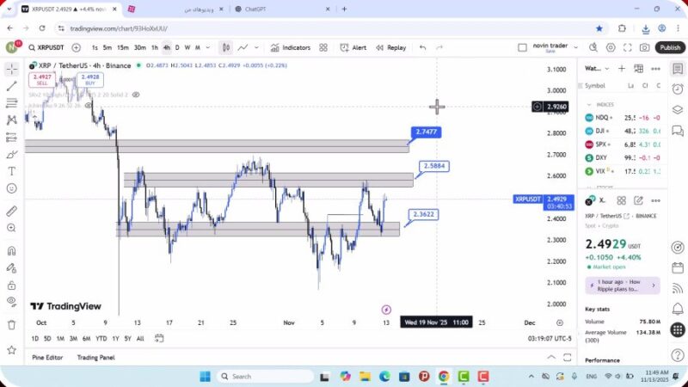Switch to the Pine Editor tab
The width and height of the screenshot is (688, 387).
pos(47,357)
